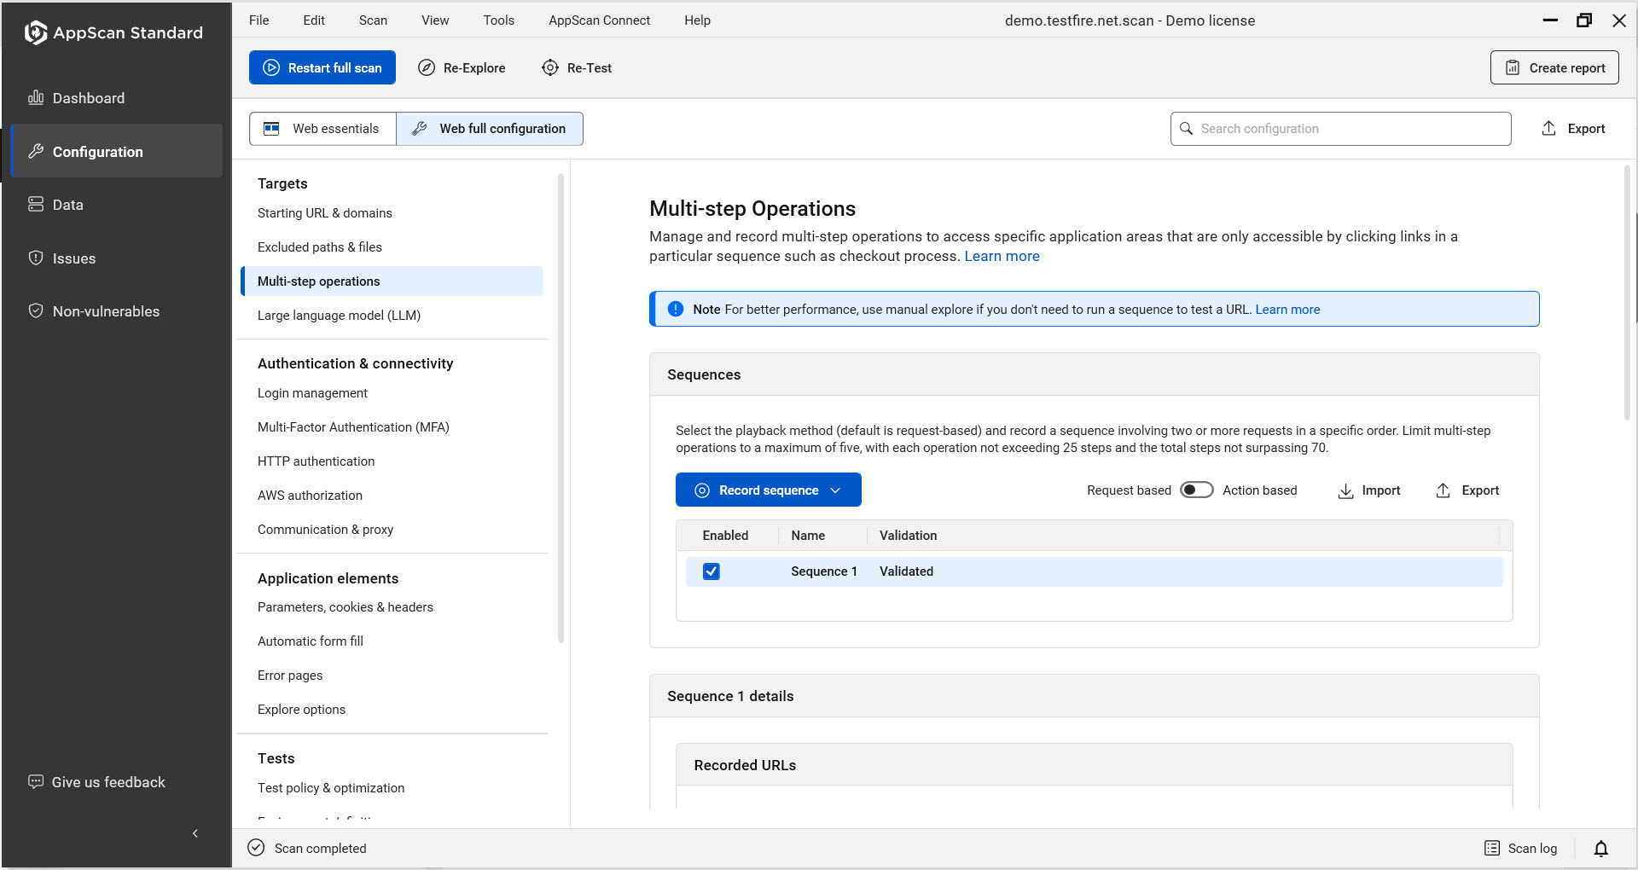Click the notification bell icon
Screen dimensions: 1638x870
point(1600,848)
